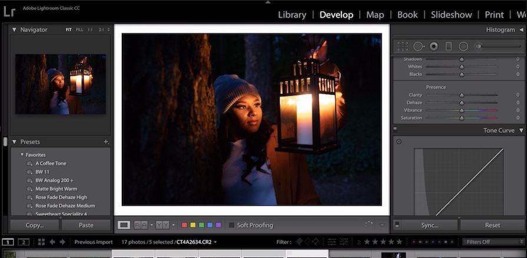Viewport: 527px width, 258px height.
Task: Assign the purple color label
Action: (x=218, y=225)
